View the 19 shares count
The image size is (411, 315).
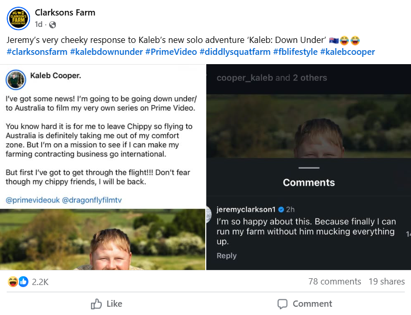(x=387, y=281)
